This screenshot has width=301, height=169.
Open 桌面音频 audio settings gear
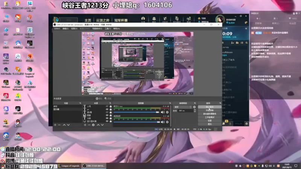[x=167, y=122]
